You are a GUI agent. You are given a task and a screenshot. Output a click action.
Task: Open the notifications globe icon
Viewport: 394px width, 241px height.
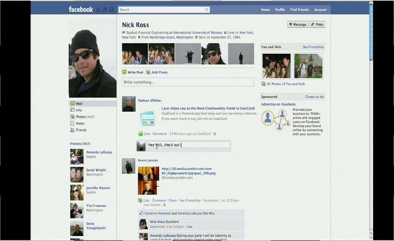pos(111,10)
